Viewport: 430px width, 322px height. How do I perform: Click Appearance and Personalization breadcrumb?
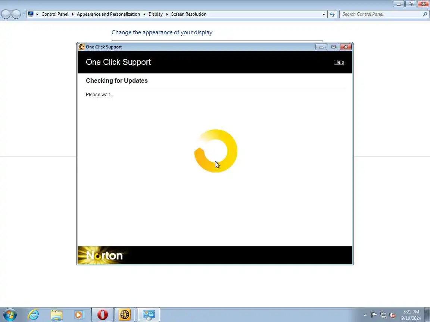(108, 14)
